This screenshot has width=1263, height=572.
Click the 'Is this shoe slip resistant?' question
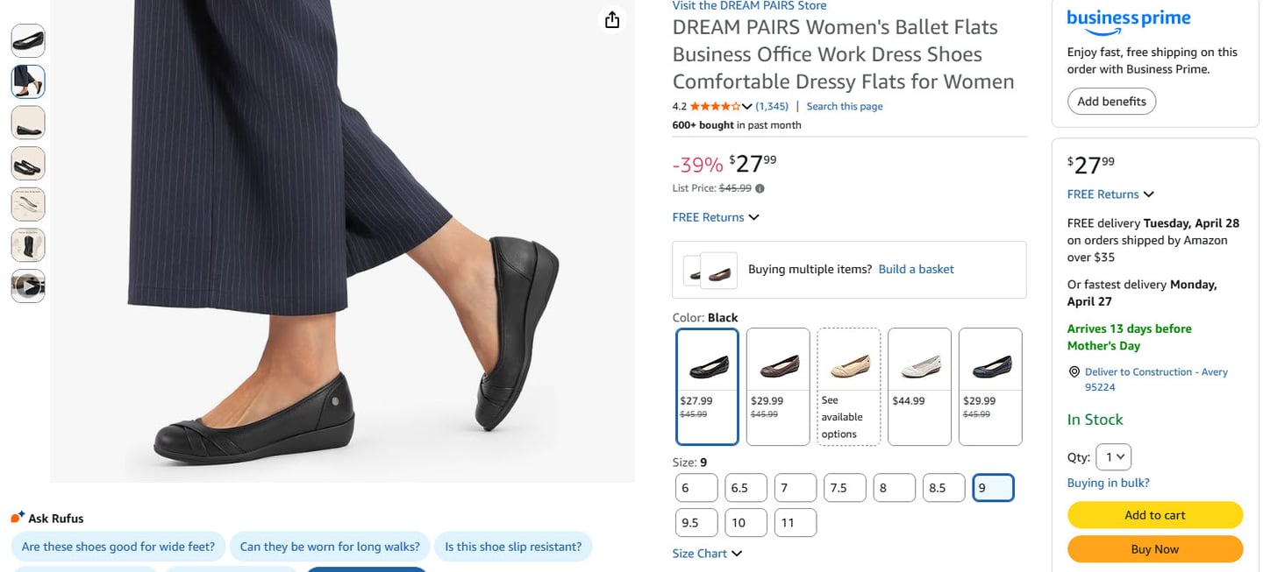point(513,547)
